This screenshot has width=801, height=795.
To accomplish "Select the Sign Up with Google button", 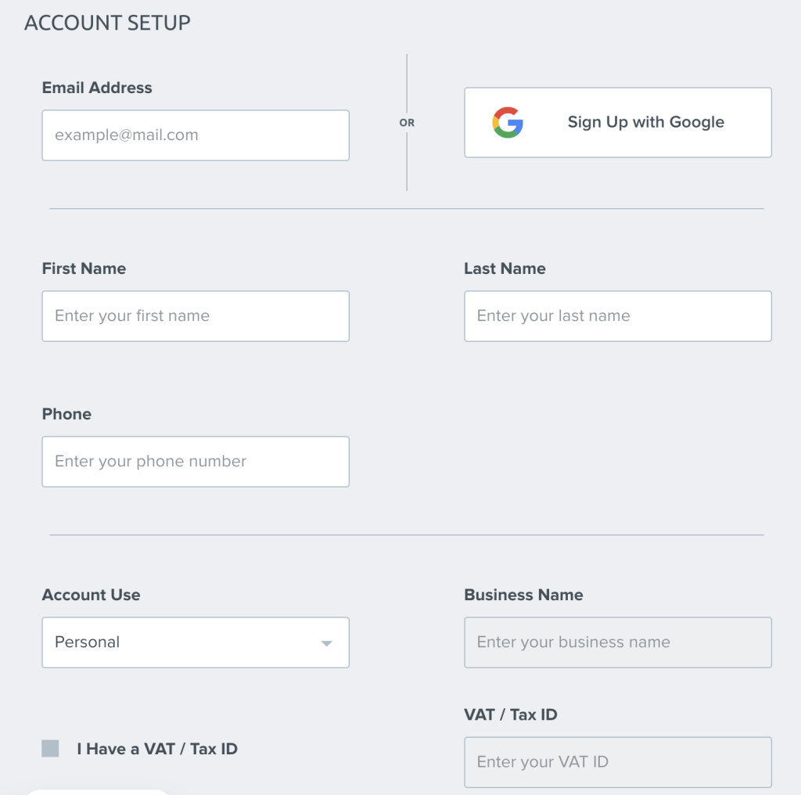I will [618, 122].
